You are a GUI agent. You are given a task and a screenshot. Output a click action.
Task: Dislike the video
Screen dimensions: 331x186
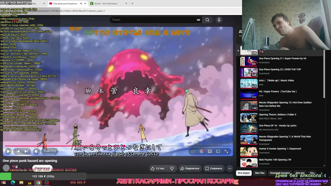[172, 168]
